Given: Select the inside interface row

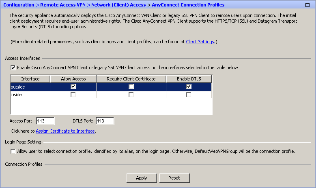Looking at the screenshot, I should (x=111, y=95).
